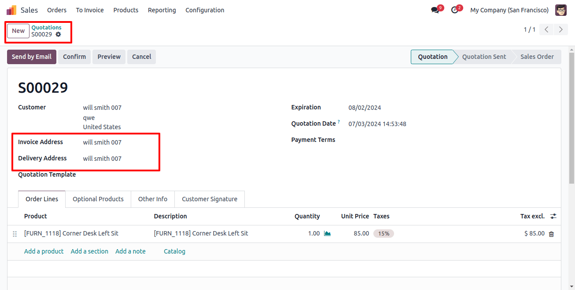Screen dimensions: 575x290
Task: Switch to Order Lines tab
Action: (42, 199)
